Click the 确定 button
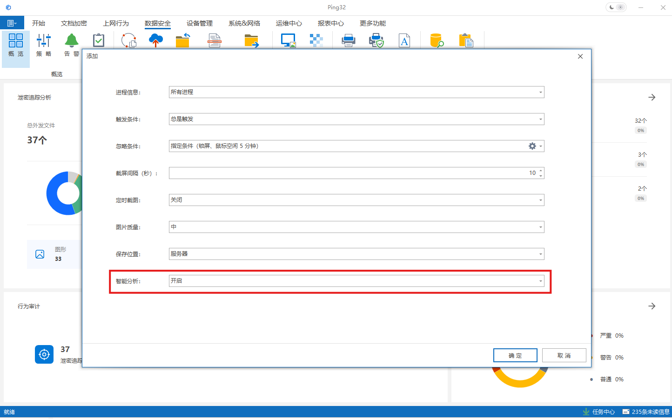The width and height of the screenshot is (672, 419). click(515, 355)
